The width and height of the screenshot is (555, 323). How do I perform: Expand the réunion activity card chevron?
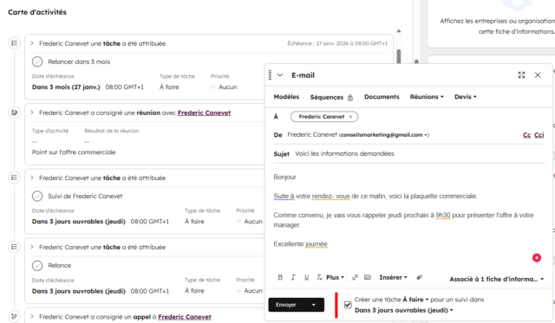click(x=32, y=113)
